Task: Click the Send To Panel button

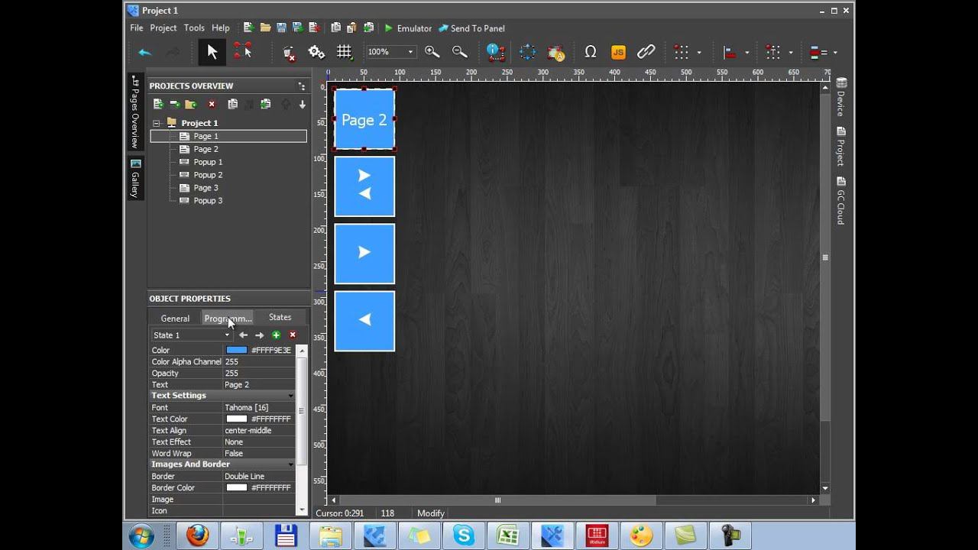Action: coord(471,28)
